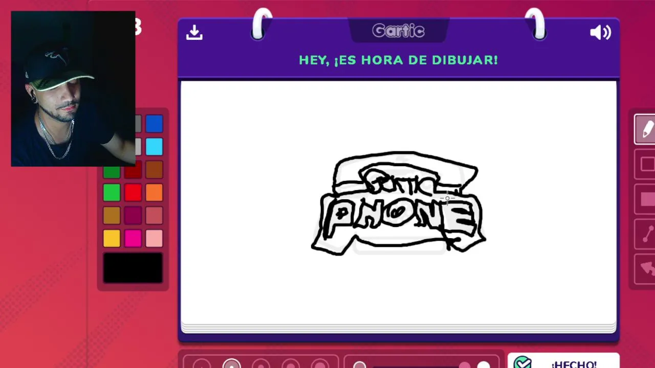Pick the bright red color swatch
Image resolution: width=655 pixels, height=368 pixels.
coord(133,193)
